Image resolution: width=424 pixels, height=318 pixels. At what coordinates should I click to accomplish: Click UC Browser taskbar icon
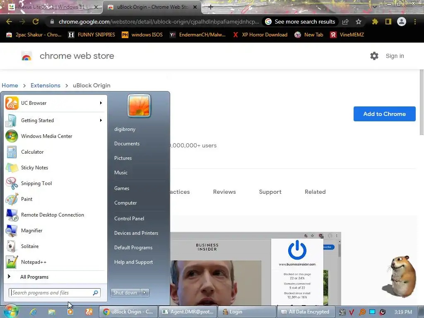point(89,312)
